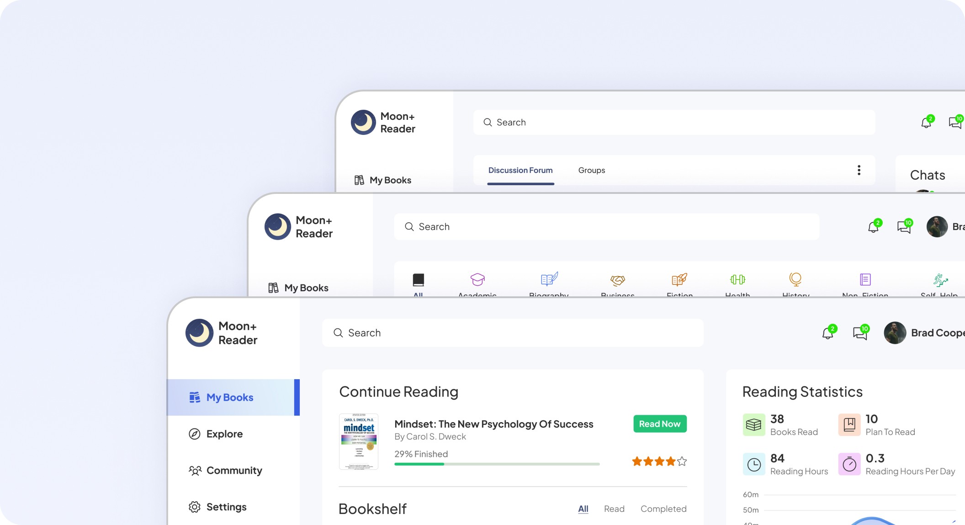The width and height of the screenshot is (965, 525).
Task: Click the Moon+ Reader logo icon
Action: click(x=200, y=332)
